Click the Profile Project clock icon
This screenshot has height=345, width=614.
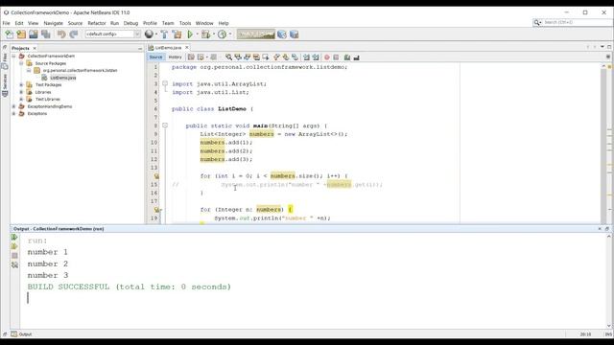coord(222,34)
